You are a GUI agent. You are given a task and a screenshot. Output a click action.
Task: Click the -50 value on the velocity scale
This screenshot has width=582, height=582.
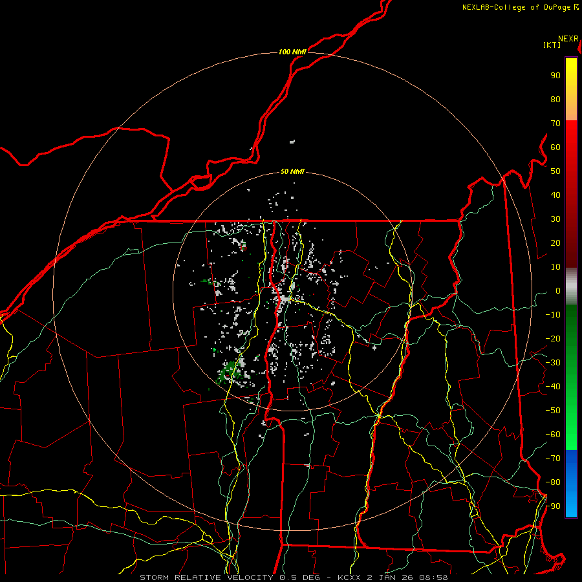(x=553, y=411)
